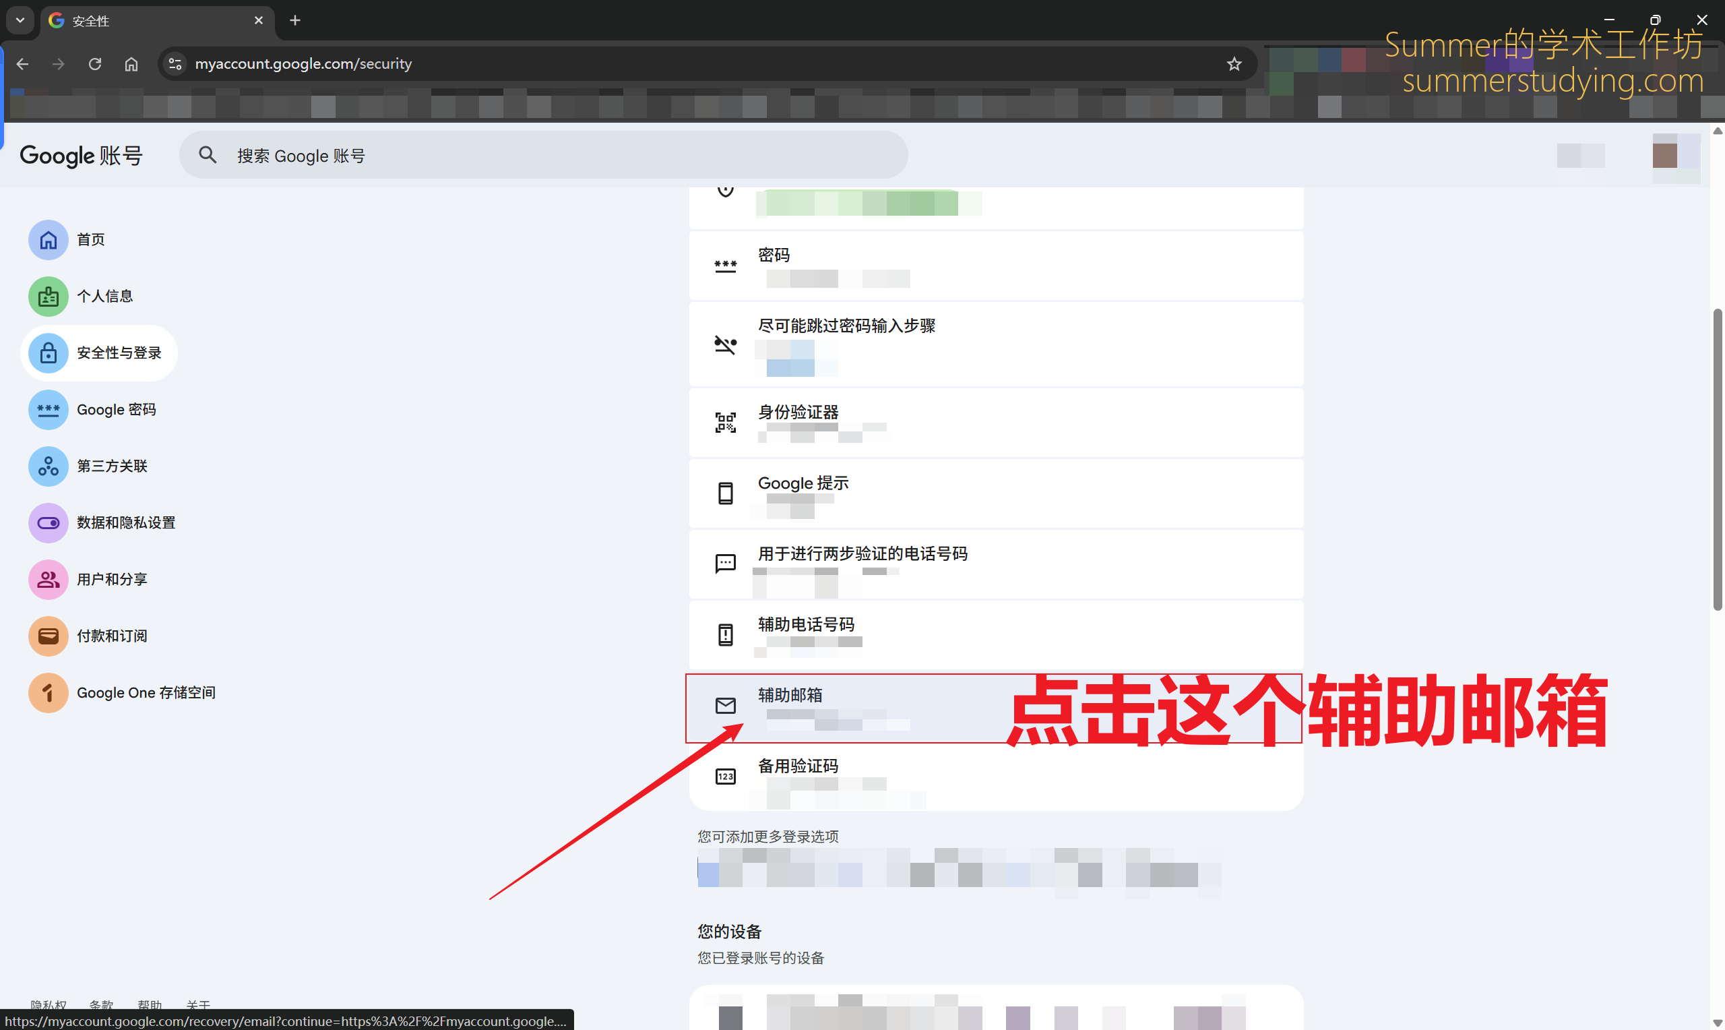1725x1030 pixels.
Task: Select 安全性与登录 menu item
Action: pyautogui.click(x=119, y=353)
